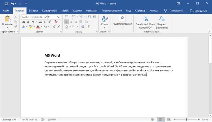This screenshot has width=212, height=122.
Task: Collapse the ribbon with the chevron
Action: pyautogui.click(x=209, y=32)
